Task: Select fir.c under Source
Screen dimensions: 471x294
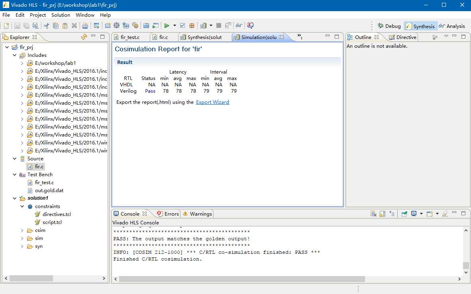Action: (36, 167)
